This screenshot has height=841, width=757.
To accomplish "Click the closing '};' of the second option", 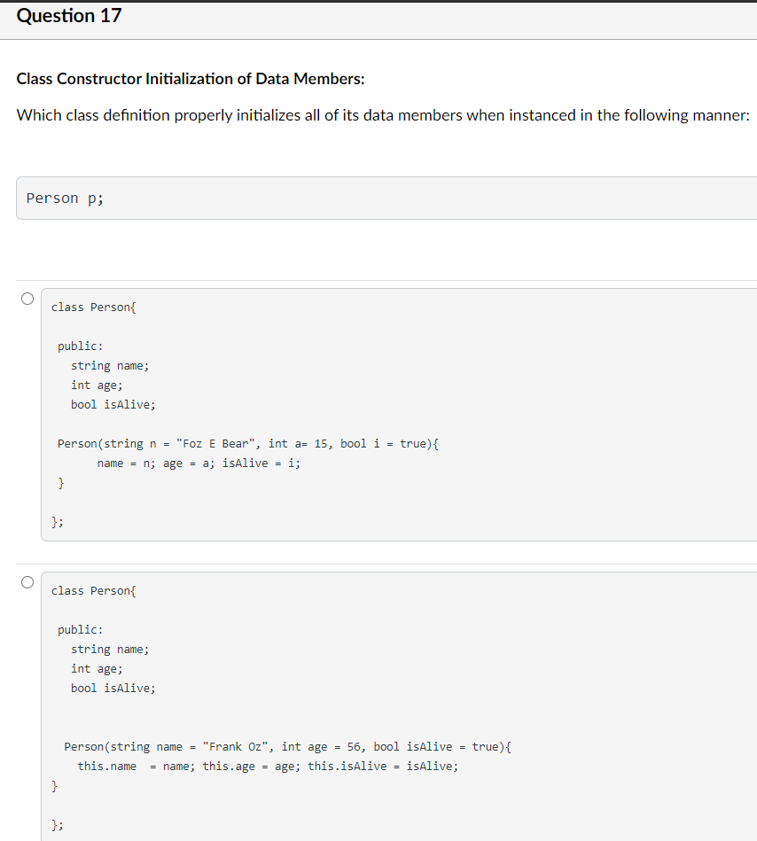I will pyautogui.click(x=57, y=825).
